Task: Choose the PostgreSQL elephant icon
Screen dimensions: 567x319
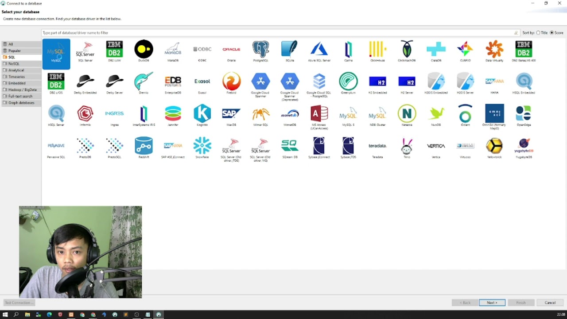Action: [260, 51]
